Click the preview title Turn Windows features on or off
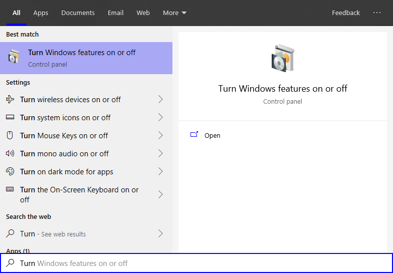 click(283, 88)
